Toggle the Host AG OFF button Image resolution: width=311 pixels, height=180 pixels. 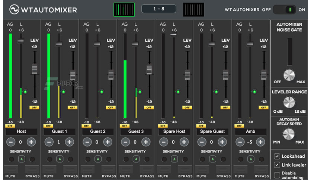10,126
